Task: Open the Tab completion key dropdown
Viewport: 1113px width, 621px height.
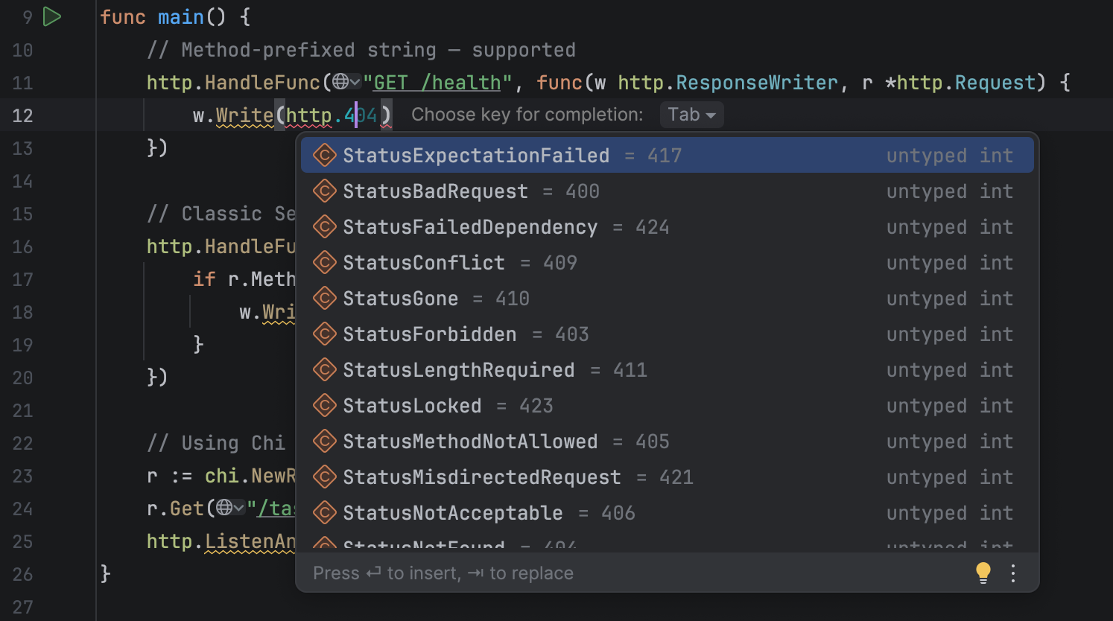Action: click(x=691, y=115)
